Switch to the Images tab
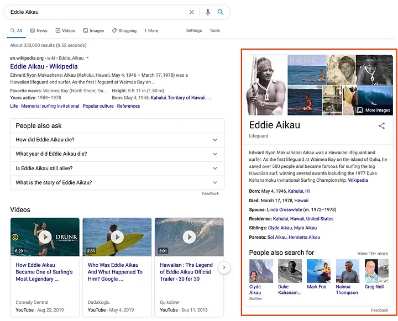 pyautogui.click(x=93, y=31)
